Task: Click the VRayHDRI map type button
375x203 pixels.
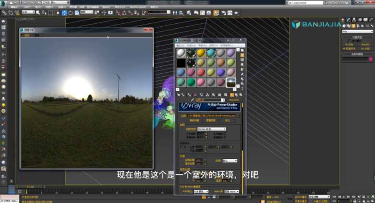Action: [234, 100]
